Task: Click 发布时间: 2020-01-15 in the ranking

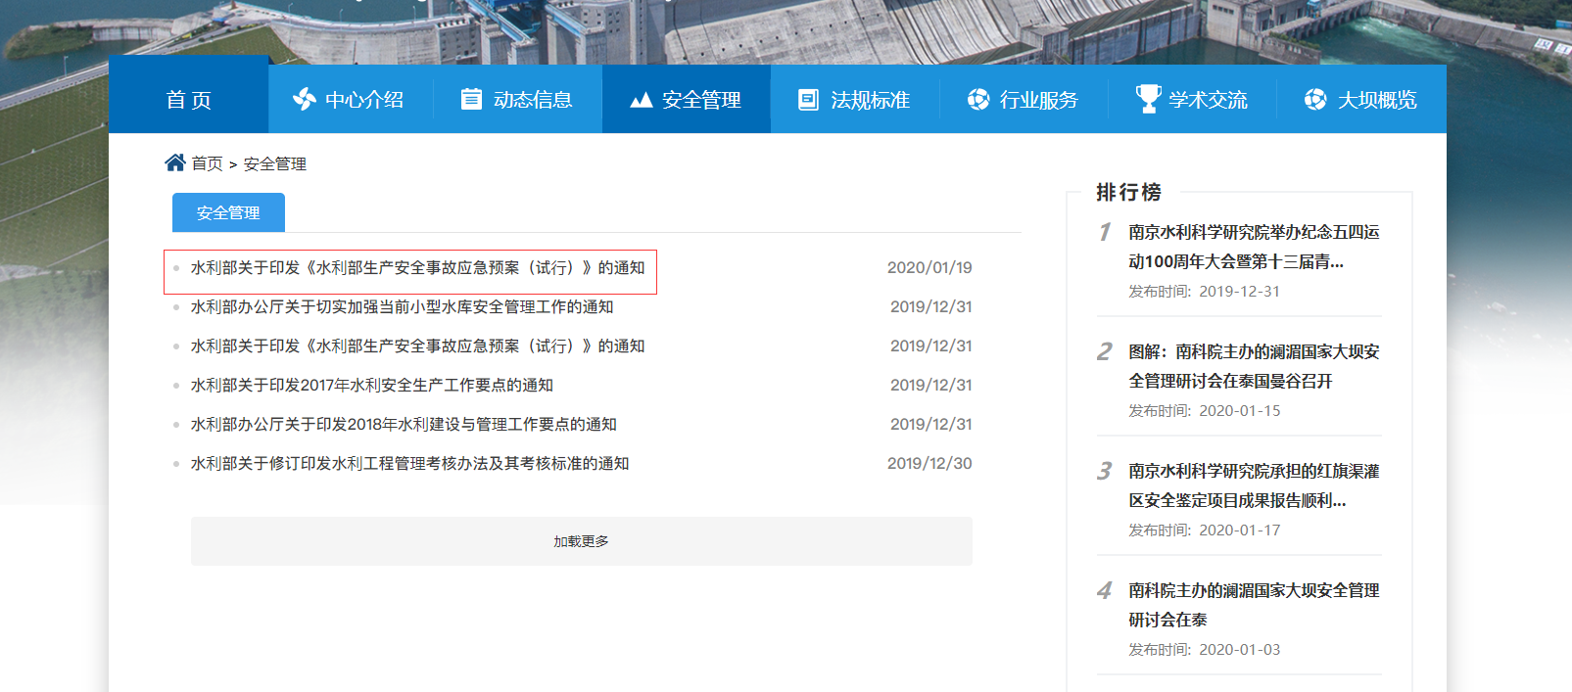Action: coord(1204,410)
